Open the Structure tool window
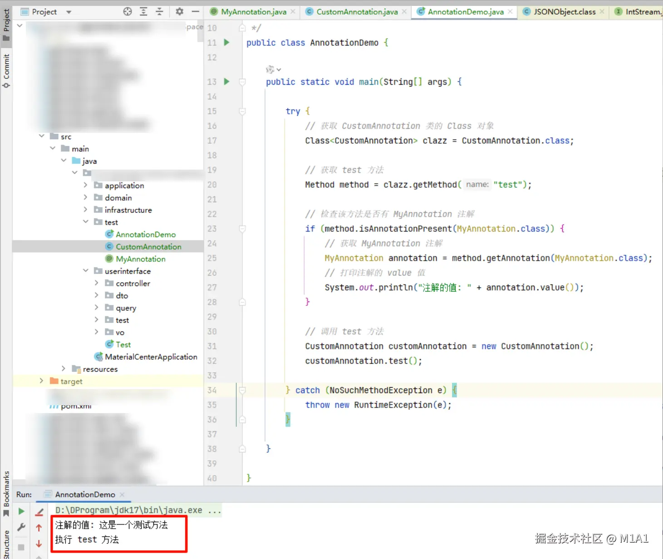 pos(6,544)
